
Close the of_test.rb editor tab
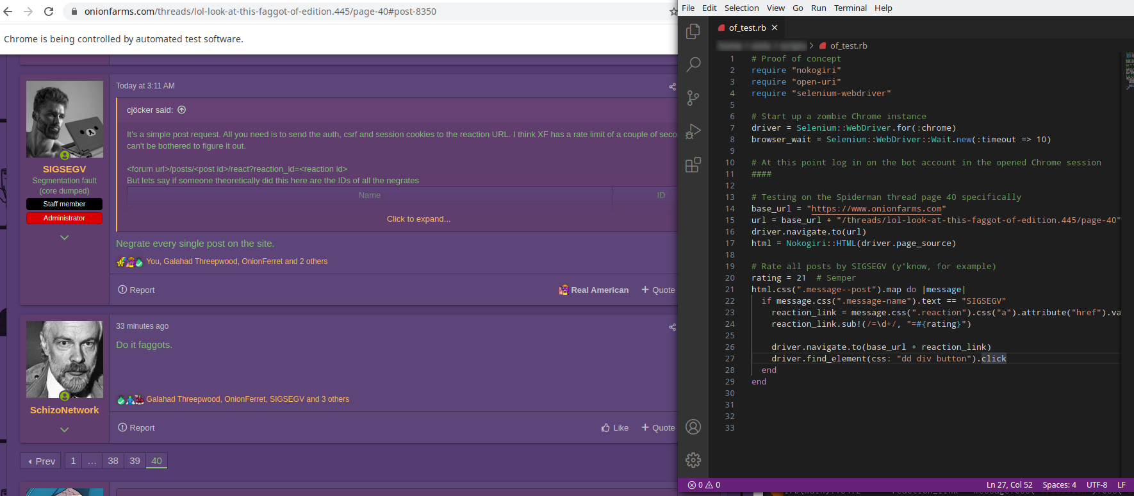coord(775,28)
